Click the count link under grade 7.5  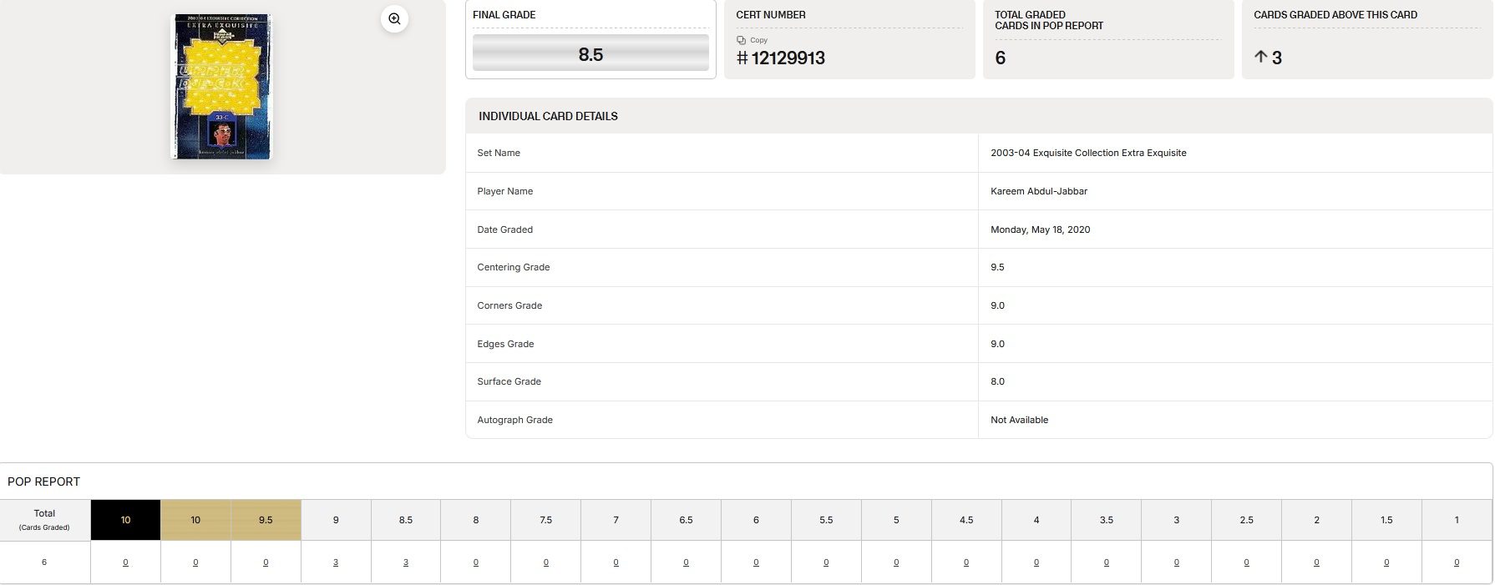click(x=546, y=562)
